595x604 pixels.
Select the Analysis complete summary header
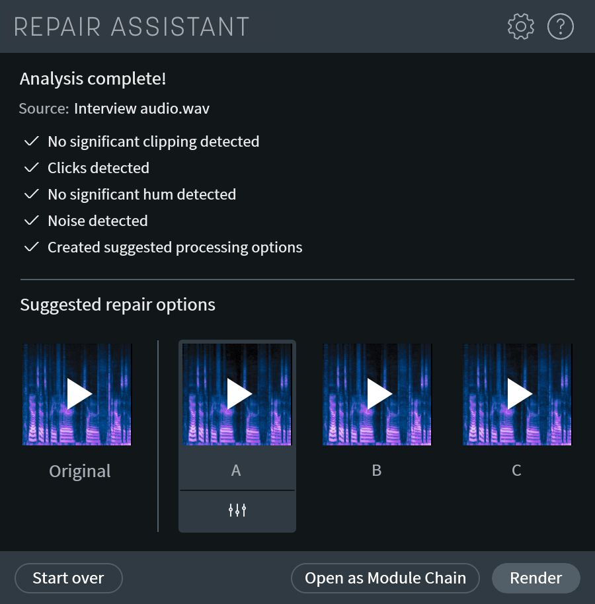click(92, 78)
